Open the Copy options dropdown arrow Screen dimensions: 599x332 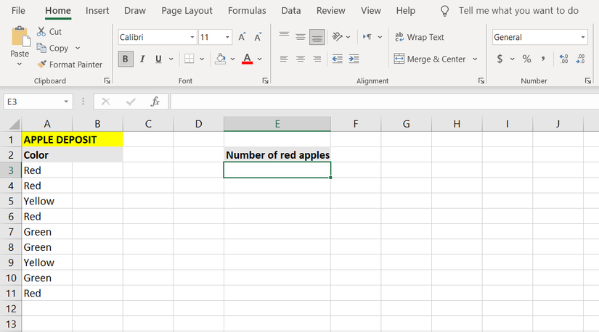pos(78,48)
